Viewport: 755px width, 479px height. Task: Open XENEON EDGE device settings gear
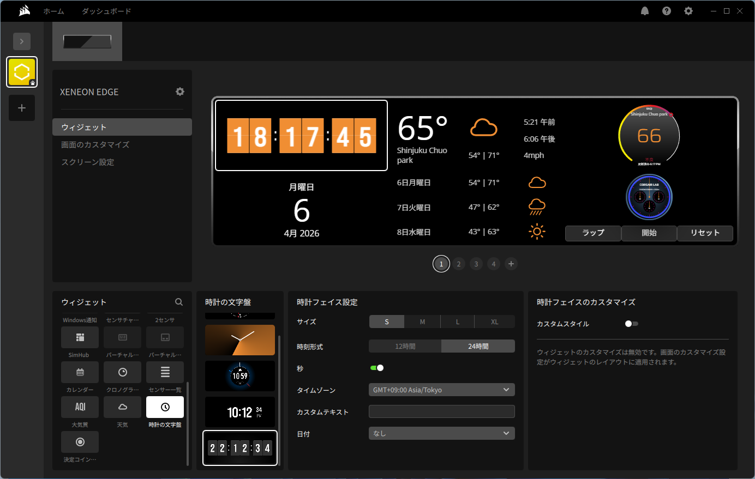[180, 92]
